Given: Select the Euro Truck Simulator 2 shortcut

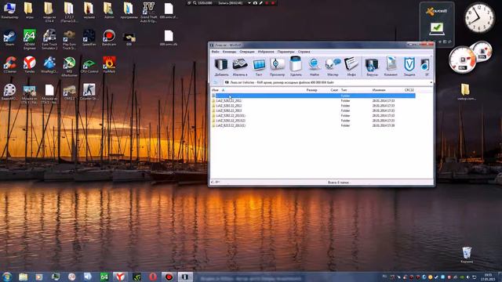Looking at the screenshot, I should [49, 39].
